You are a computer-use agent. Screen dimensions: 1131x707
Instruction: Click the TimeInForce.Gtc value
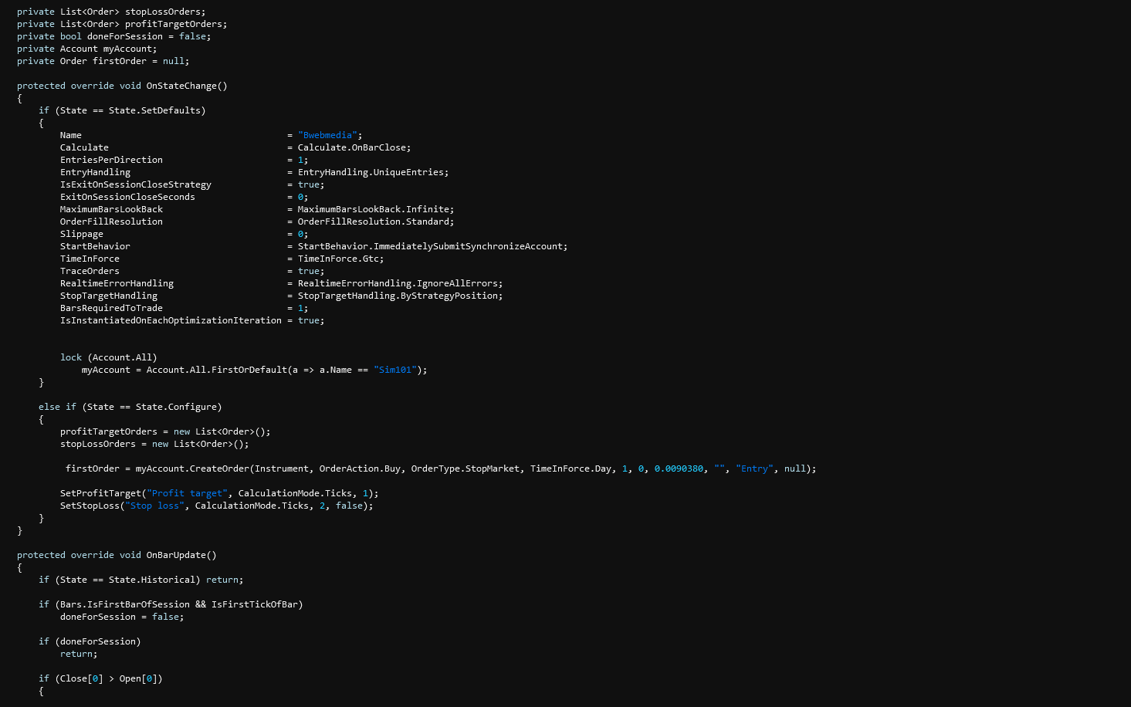340,259
